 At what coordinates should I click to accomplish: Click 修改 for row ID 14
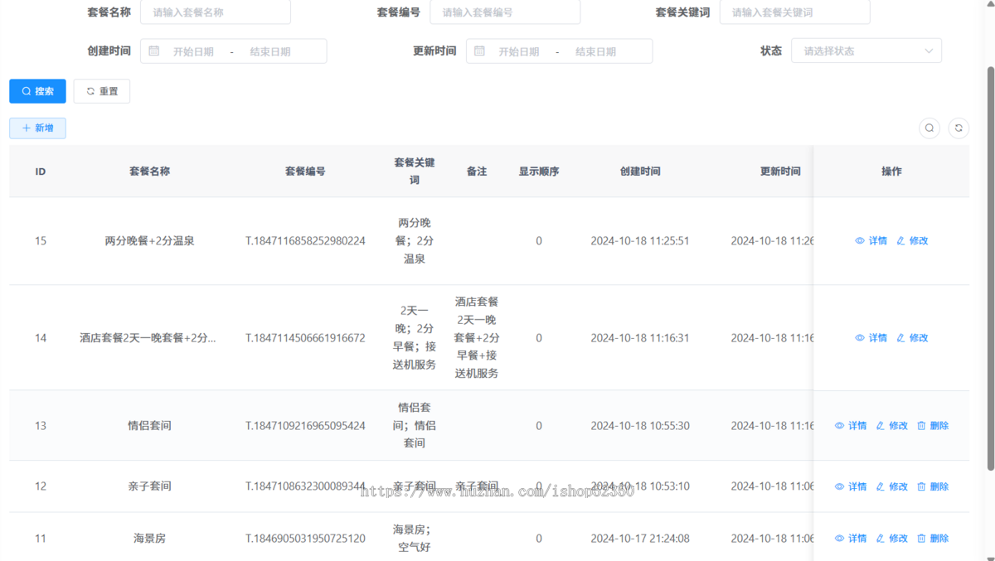pos(912,338)
